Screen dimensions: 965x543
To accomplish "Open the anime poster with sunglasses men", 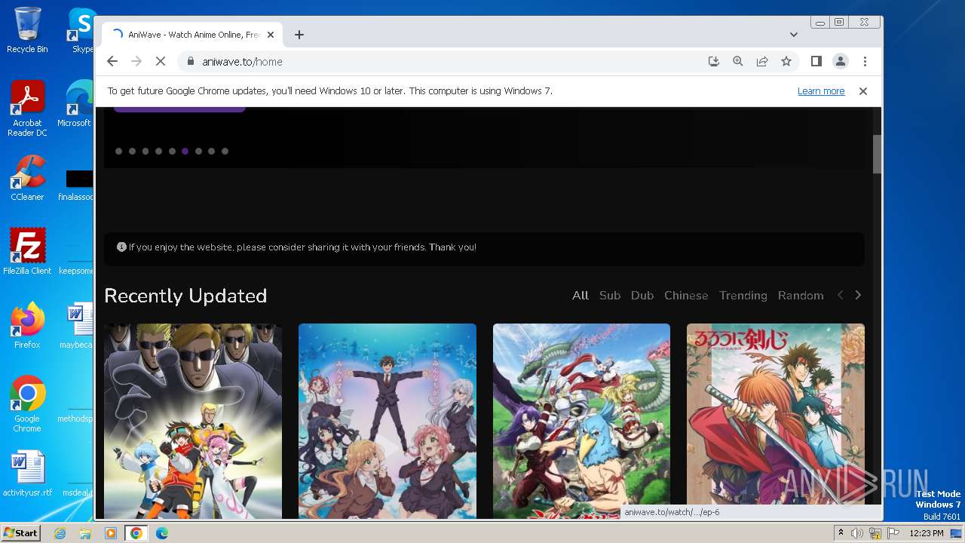I will point(193,421).
